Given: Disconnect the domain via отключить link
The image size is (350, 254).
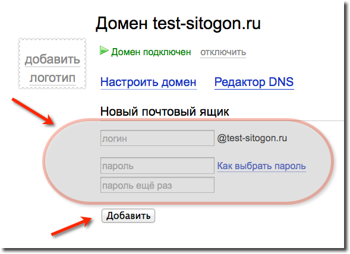Looking at the screenshot, I should click(223, 52).
